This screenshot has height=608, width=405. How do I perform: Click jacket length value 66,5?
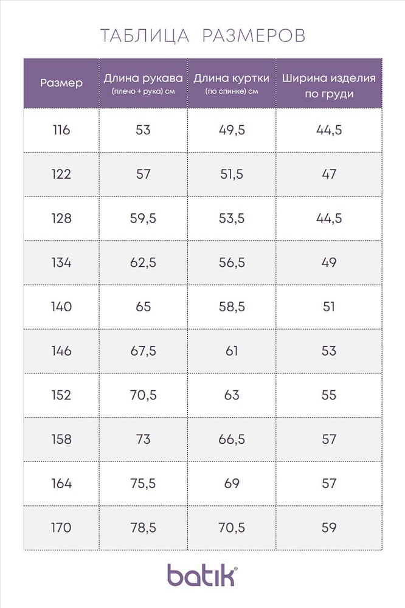[x=232, y=440]
